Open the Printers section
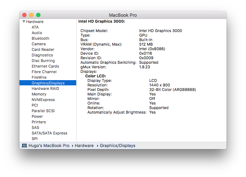The image size is (246, 177). tap(39, 122)
